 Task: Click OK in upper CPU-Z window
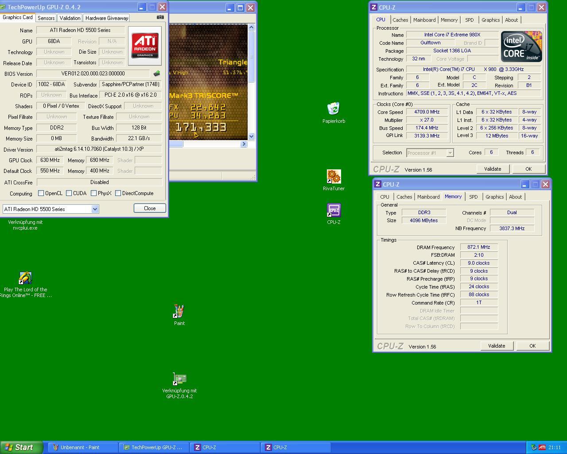point(528,169)
